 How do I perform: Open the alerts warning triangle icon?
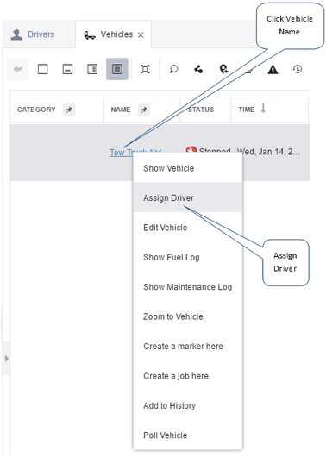[273, 69]
